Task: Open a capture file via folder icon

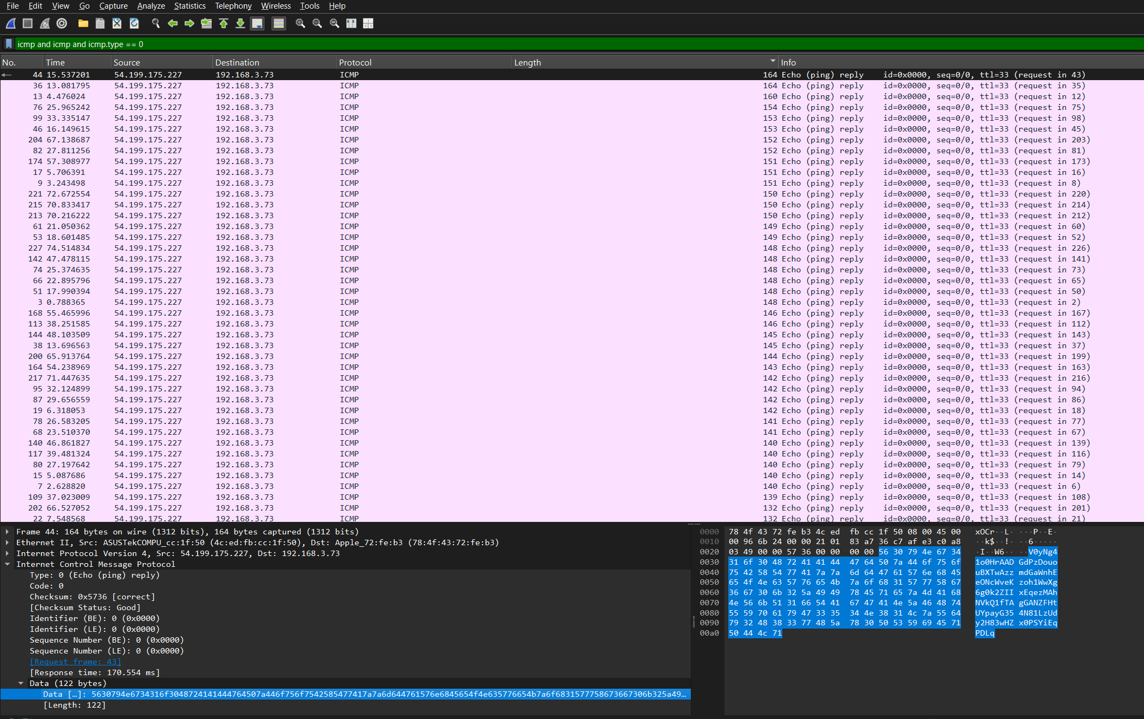Action: (83, 23)
